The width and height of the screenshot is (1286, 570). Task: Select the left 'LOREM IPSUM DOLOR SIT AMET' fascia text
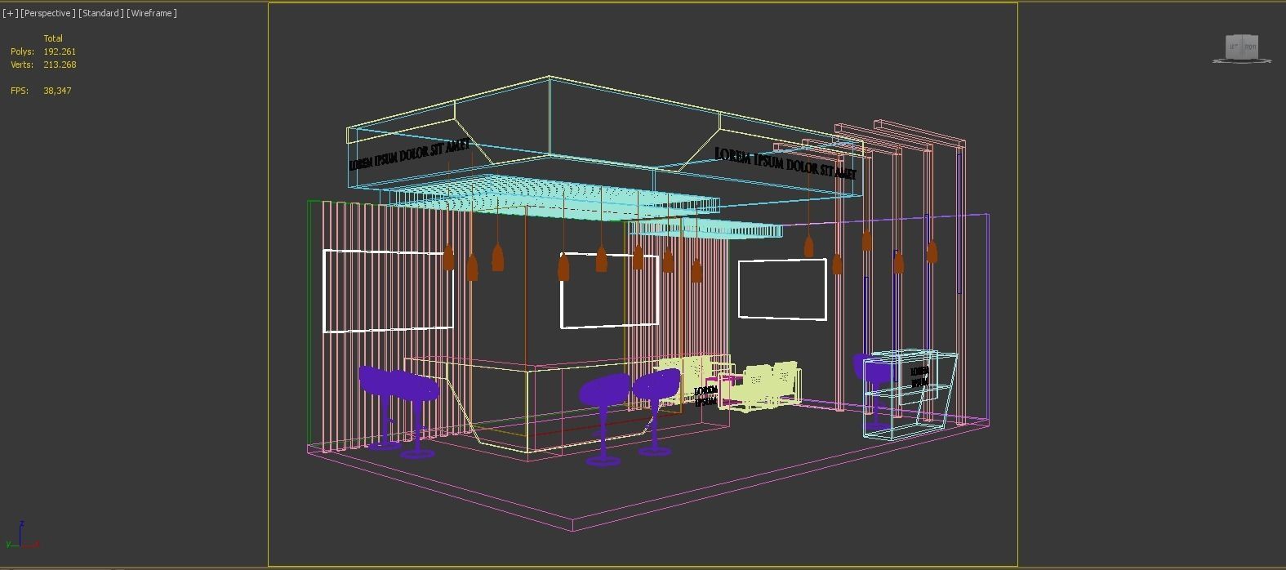click(x=410, y=154)
